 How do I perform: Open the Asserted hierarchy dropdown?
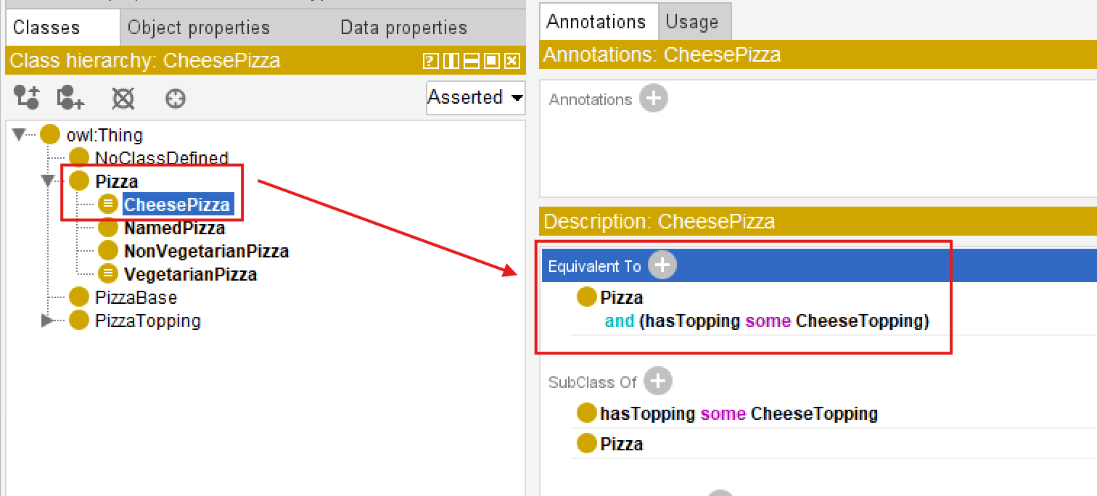coord(475,97)
